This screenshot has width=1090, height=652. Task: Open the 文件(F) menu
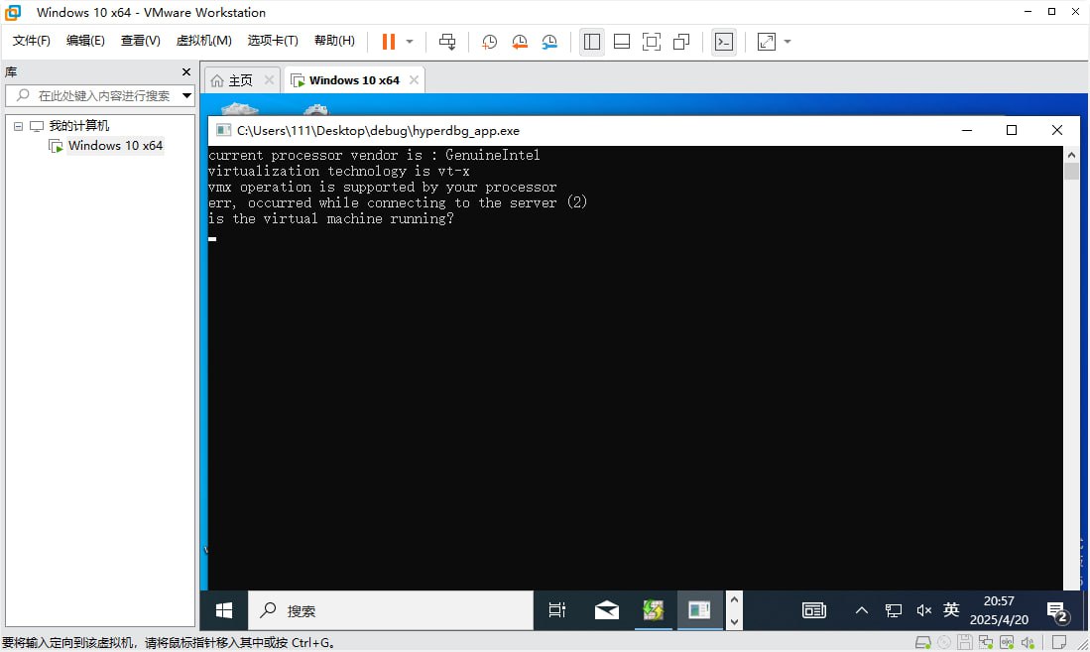(32, 41)
